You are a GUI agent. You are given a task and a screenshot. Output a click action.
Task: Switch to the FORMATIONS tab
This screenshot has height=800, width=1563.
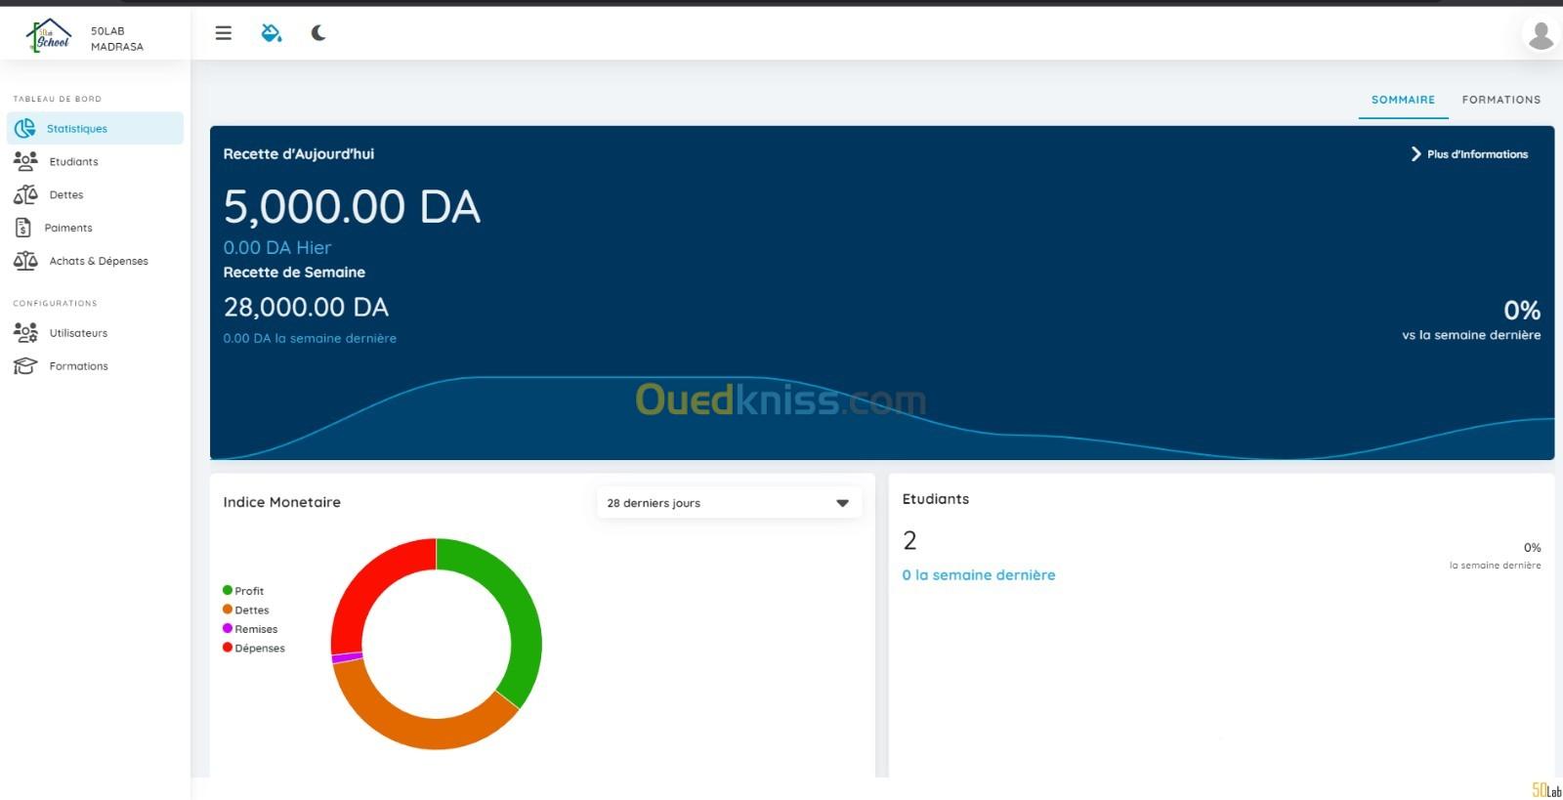point(1500,100)
